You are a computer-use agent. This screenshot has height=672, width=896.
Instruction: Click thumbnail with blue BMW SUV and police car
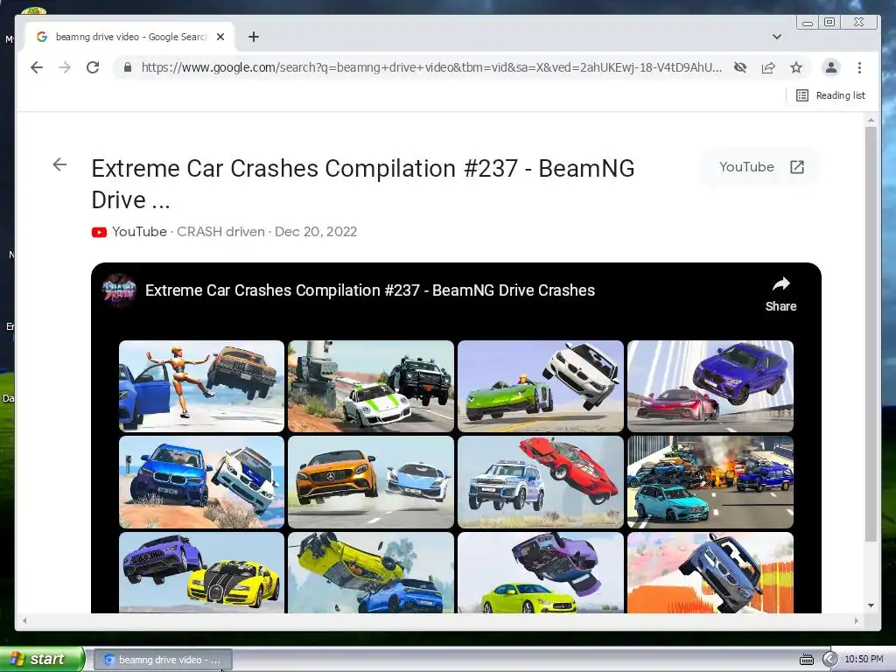coord(201,482)
